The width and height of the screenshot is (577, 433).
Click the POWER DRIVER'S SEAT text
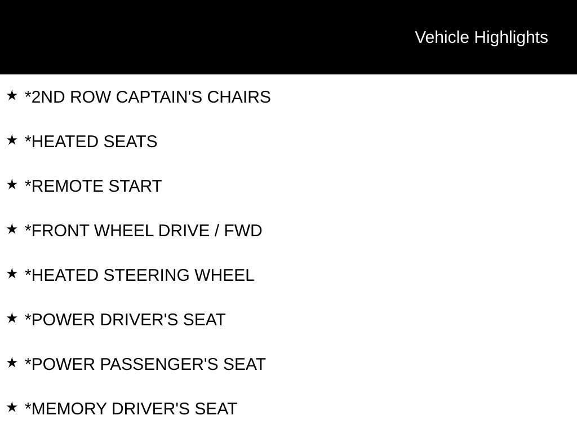[x=125, y=320]
